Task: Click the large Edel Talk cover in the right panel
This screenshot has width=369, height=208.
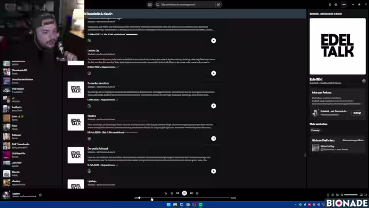Action: 338,46
